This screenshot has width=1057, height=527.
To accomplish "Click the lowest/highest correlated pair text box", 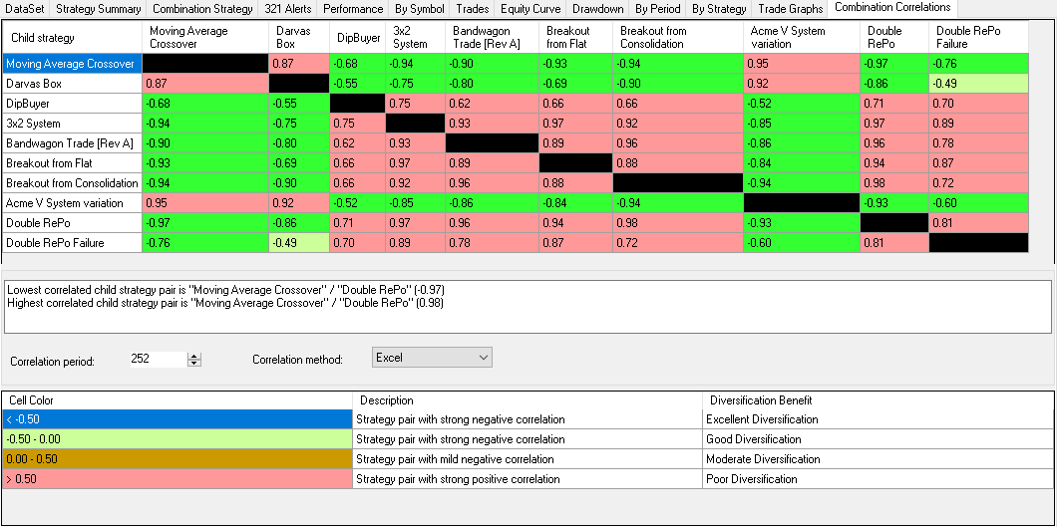I will coord(527,306).
